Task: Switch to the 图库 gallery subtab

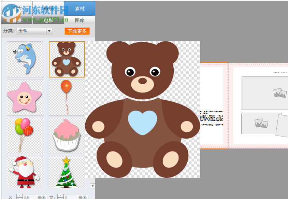Action: click(80, 20)
